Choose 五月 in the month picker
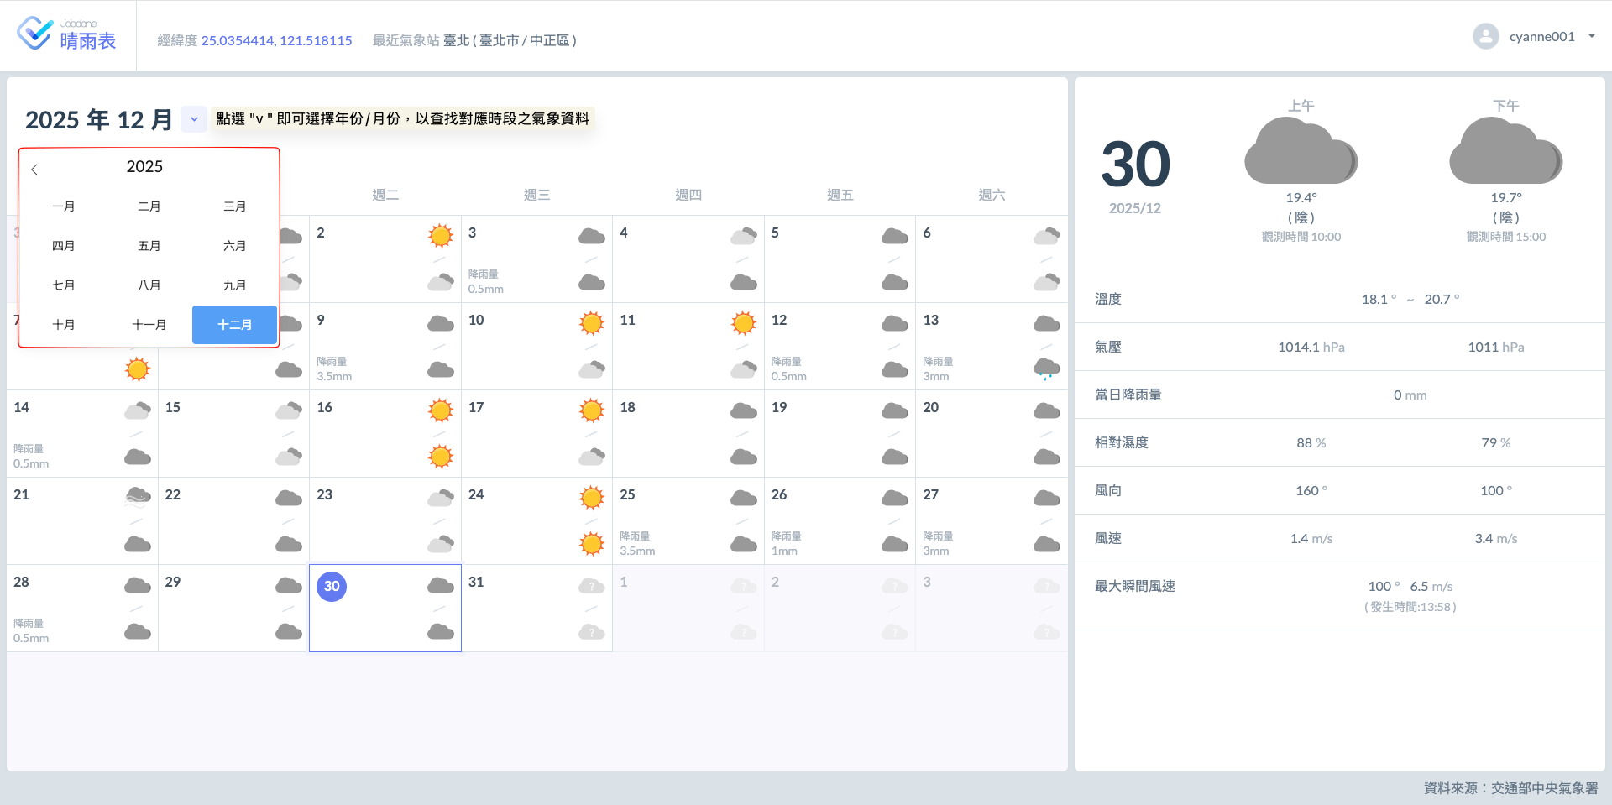This screenshot has width=1612, height=805. (x=149, y=246)
